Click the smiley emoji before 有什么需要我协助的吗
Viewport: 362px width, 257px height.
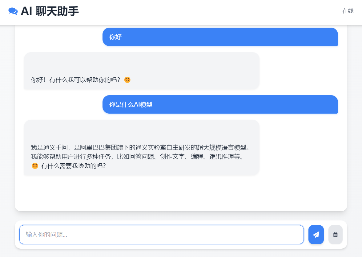35,166
